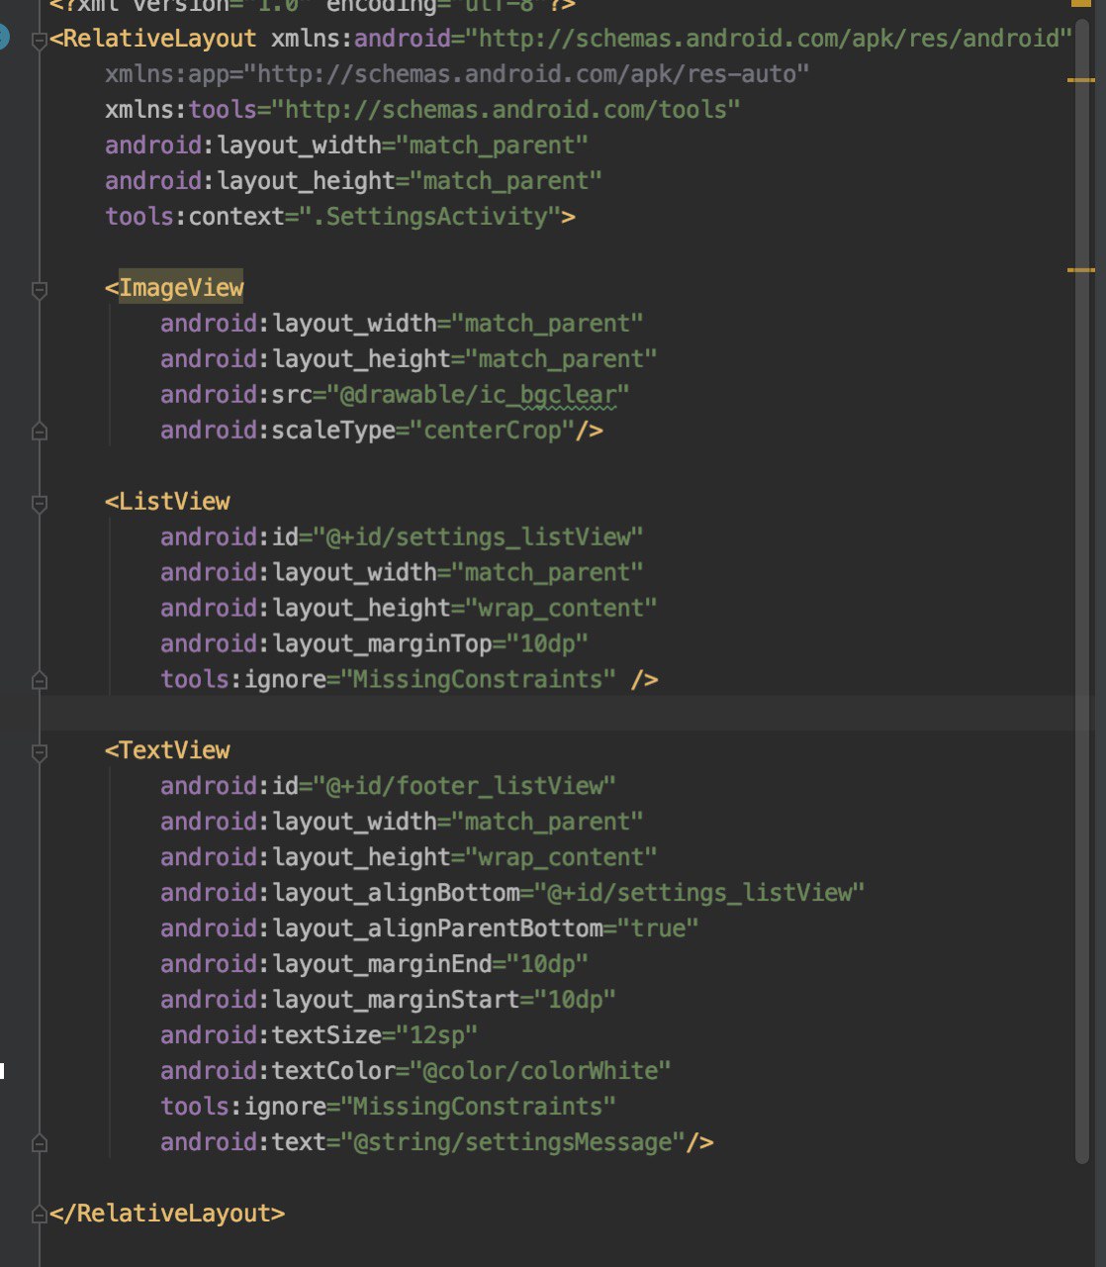Click the xmlns:tools namespace URL
This screenshot has width=1106, height=1267.
(x=506, y=110)
